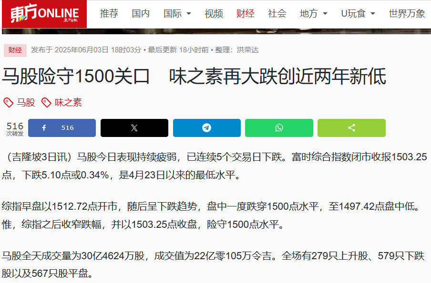Share article via Facebook button
The width and height of the screenshot is (431, 283).
(x=62, y=128)
